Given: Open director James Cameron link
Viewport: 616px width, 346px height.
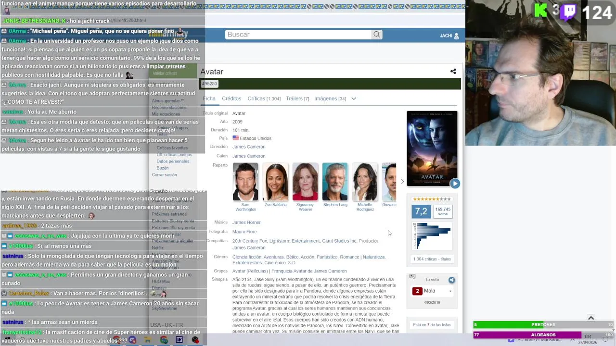Looking at the screenshot, I should [249, 147].
